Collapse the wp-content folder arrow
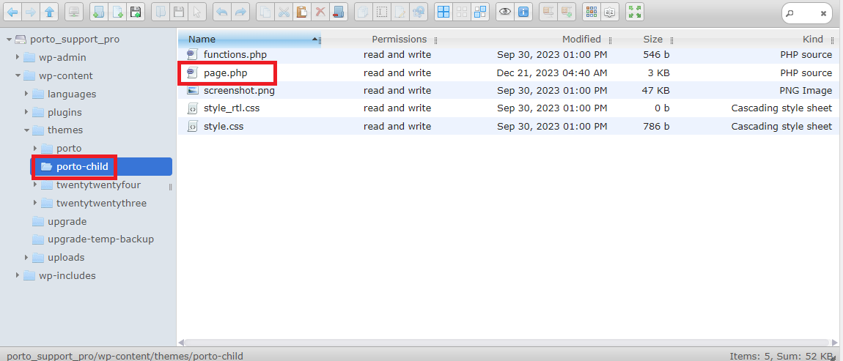Image resolution: width=843 pixels, height=361 pixels. tap(18, 75)
